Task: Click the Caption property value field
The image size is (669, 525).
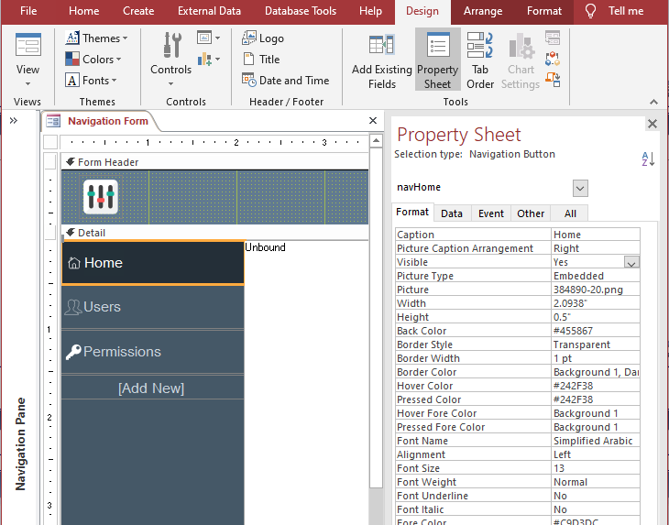Action: click(594, 235)
